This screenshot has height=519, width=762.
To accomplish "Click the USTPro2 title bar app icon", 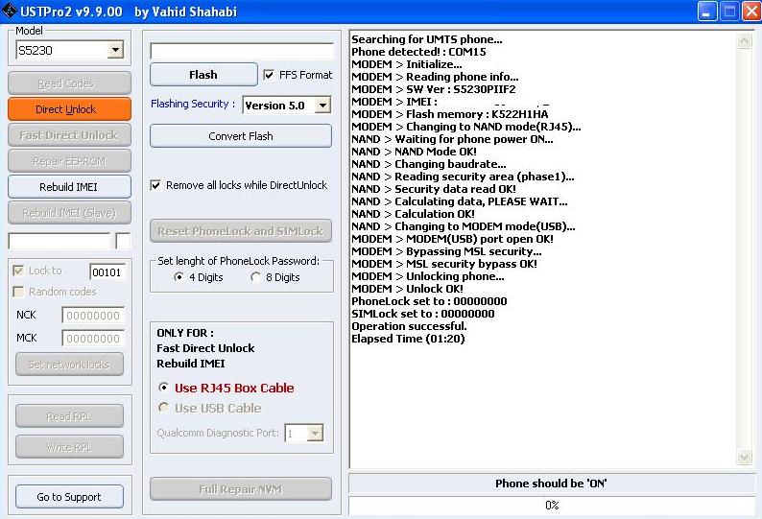I will tap(10, 11).
